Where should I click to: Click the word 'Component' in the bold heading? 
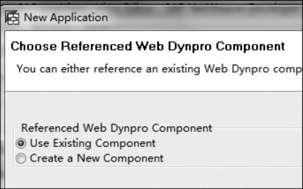250,46
